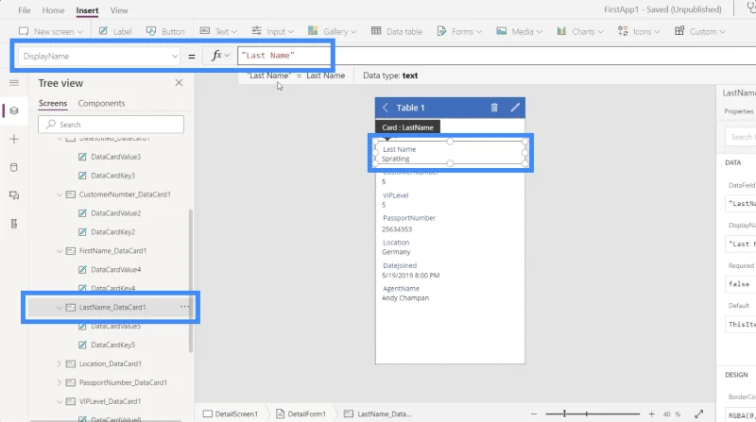Open the Gallery dropdown
This screenshot has height=422, width=756.
pyautogui.click(x=332, y=31)
